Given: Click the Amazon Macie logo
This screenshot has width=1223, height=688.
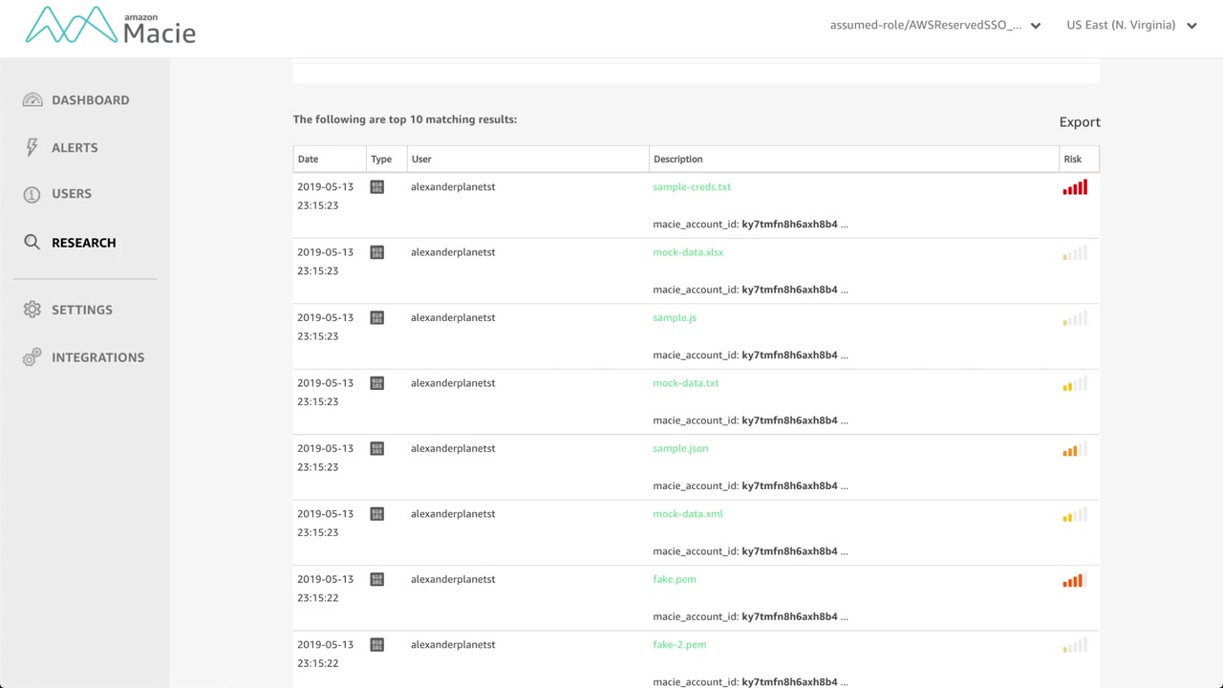Looking at the screenshot, I should tap(110, 26).
